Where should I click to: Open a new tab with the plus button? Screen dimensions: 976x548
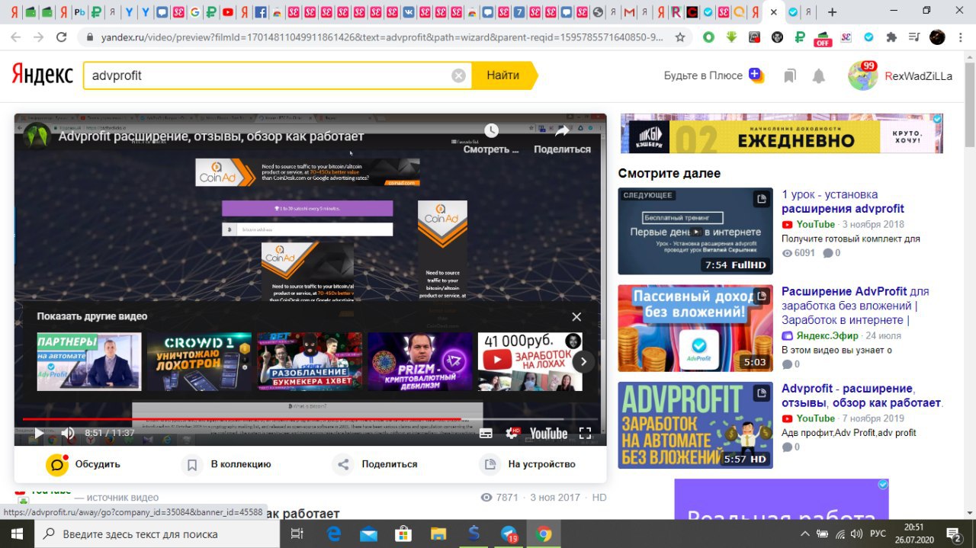[x=832, y=12]
